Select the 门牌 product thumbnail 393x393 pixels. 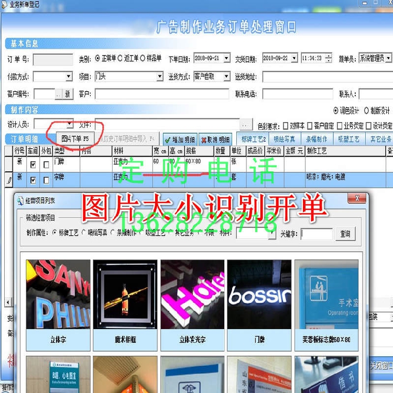pyautogui.click(x=259, y=305)
